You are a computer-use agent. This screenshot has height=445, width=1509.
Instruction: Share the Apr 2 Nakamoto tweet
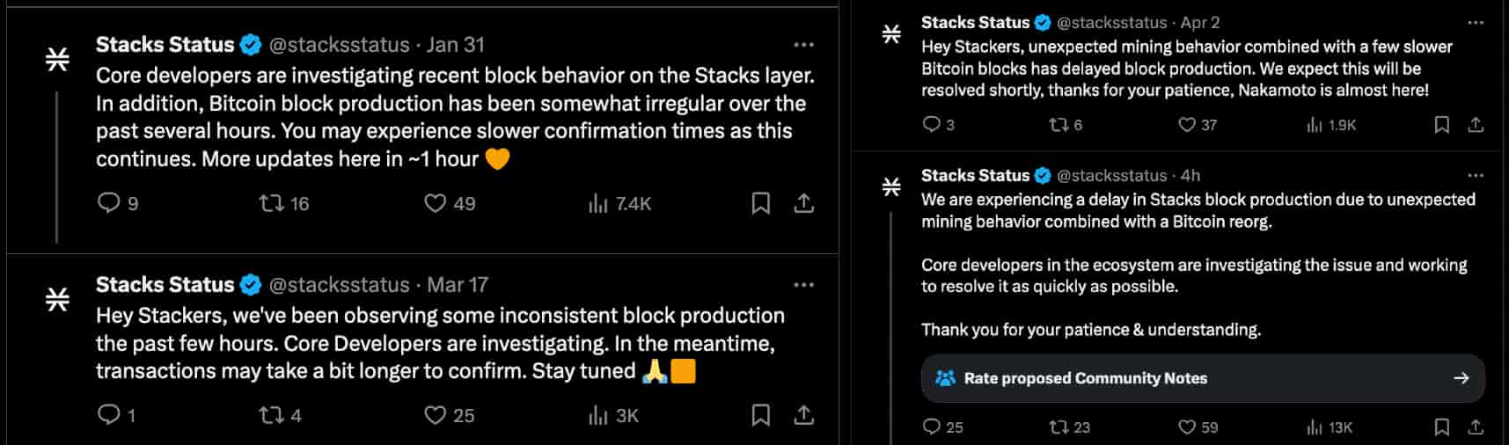pos(1476,125)
